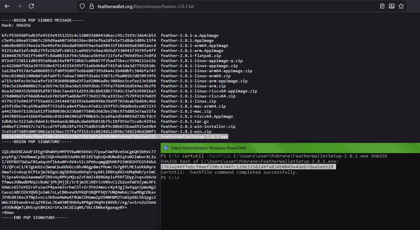Click filename feather-2.8.1-linux-riscv64-appimage.zip
The image size is (420, 230).
click(209, 91)
